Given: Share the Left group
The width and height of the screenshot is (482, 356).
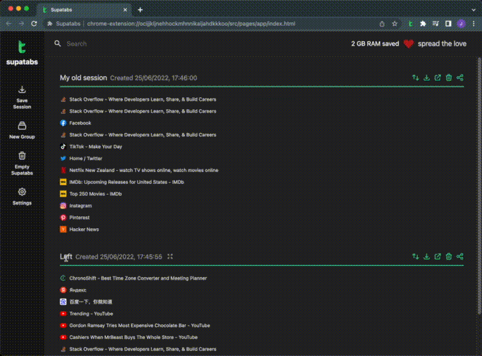Looking at the screenshot, I should tap(460, 257).
